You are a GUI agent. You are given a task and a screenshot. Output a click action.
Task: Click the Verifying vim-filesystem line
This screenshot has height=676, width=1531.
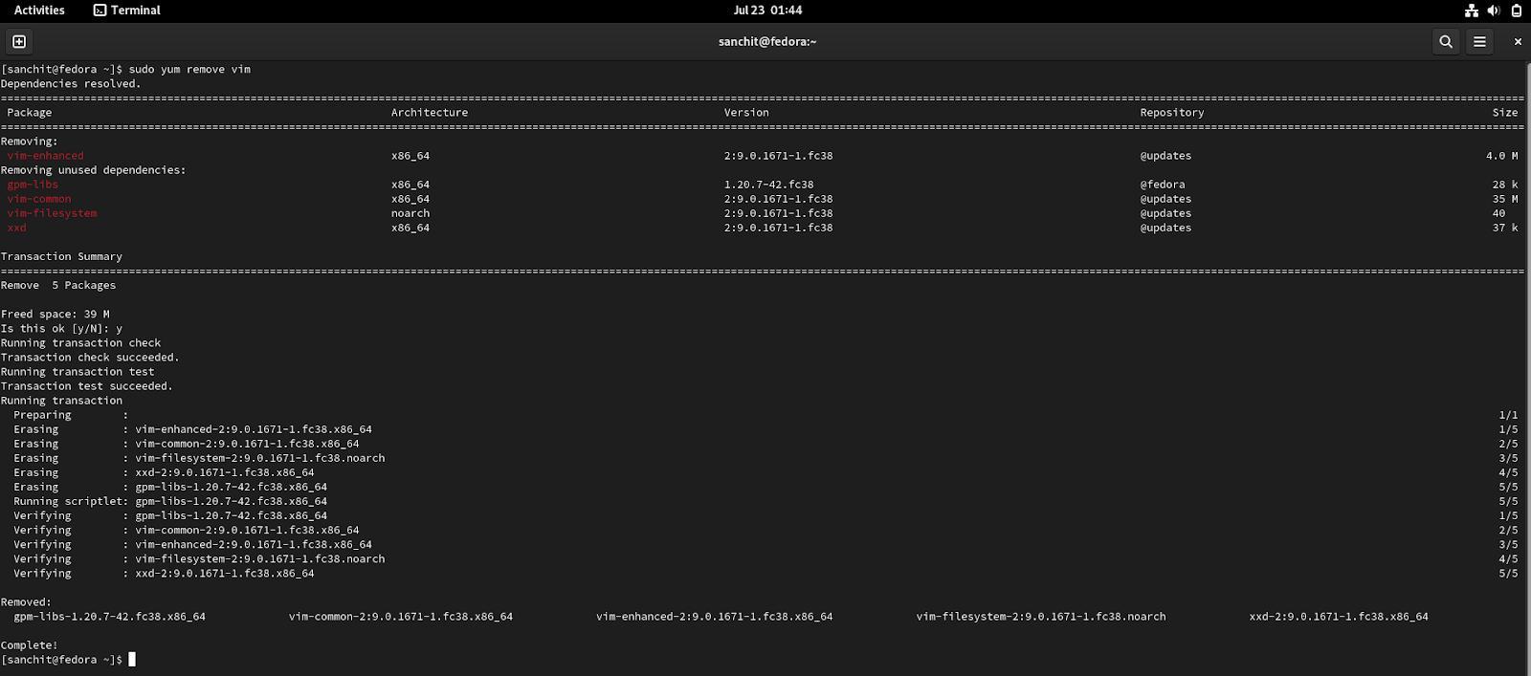pyautogui.click(x=199, y=558)
